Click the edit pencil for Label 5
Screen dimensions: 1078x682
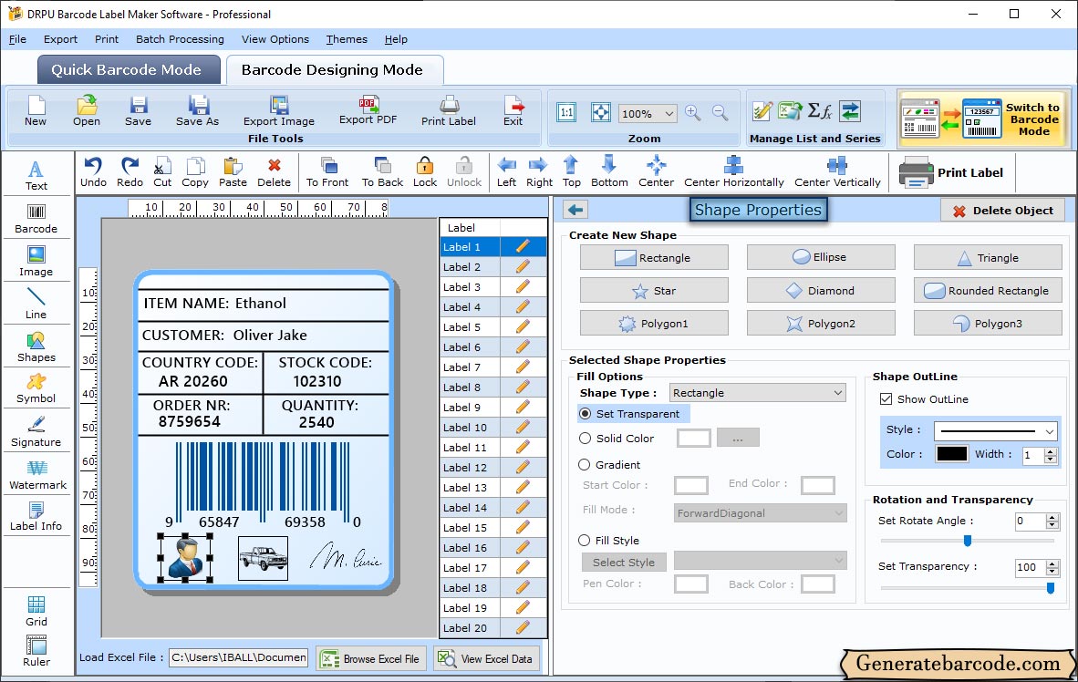pyautogui.click(x=523, y=326)
